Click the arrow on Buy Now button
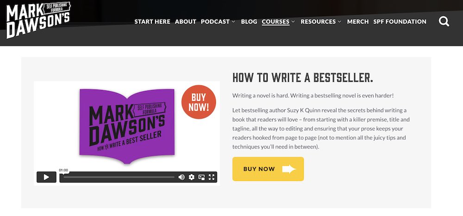463x216 pixels. coord(289,169)
